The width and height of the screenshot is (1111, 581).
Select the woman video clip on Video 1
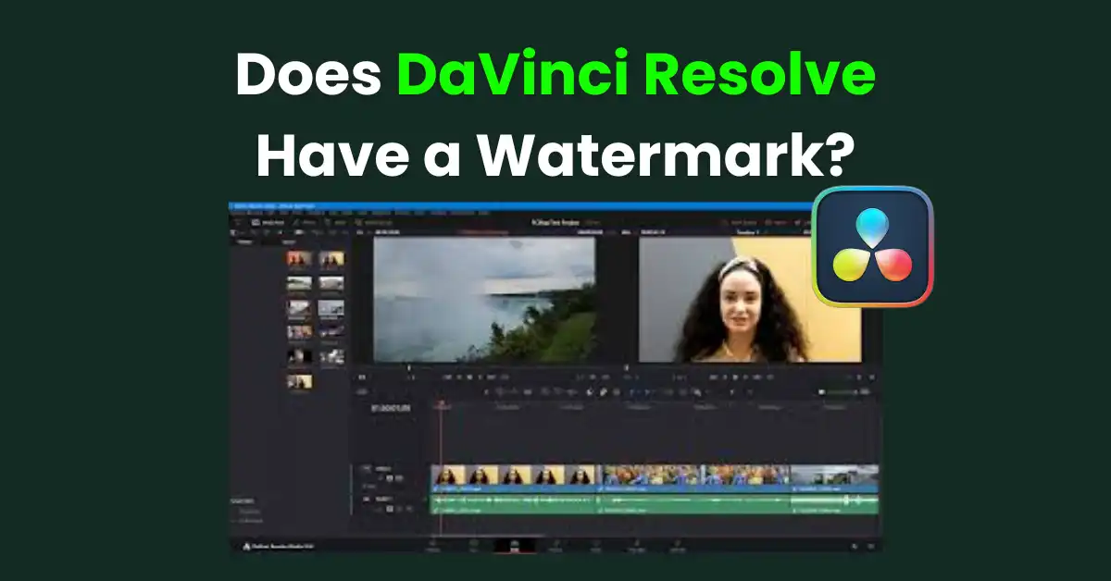(x=515, y=478)
